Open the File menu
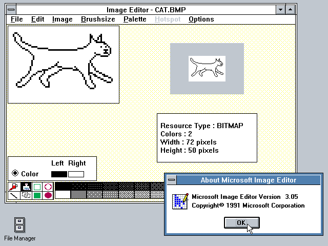The width and height of the screenshot is (328, 246). (x=17, y=19)
